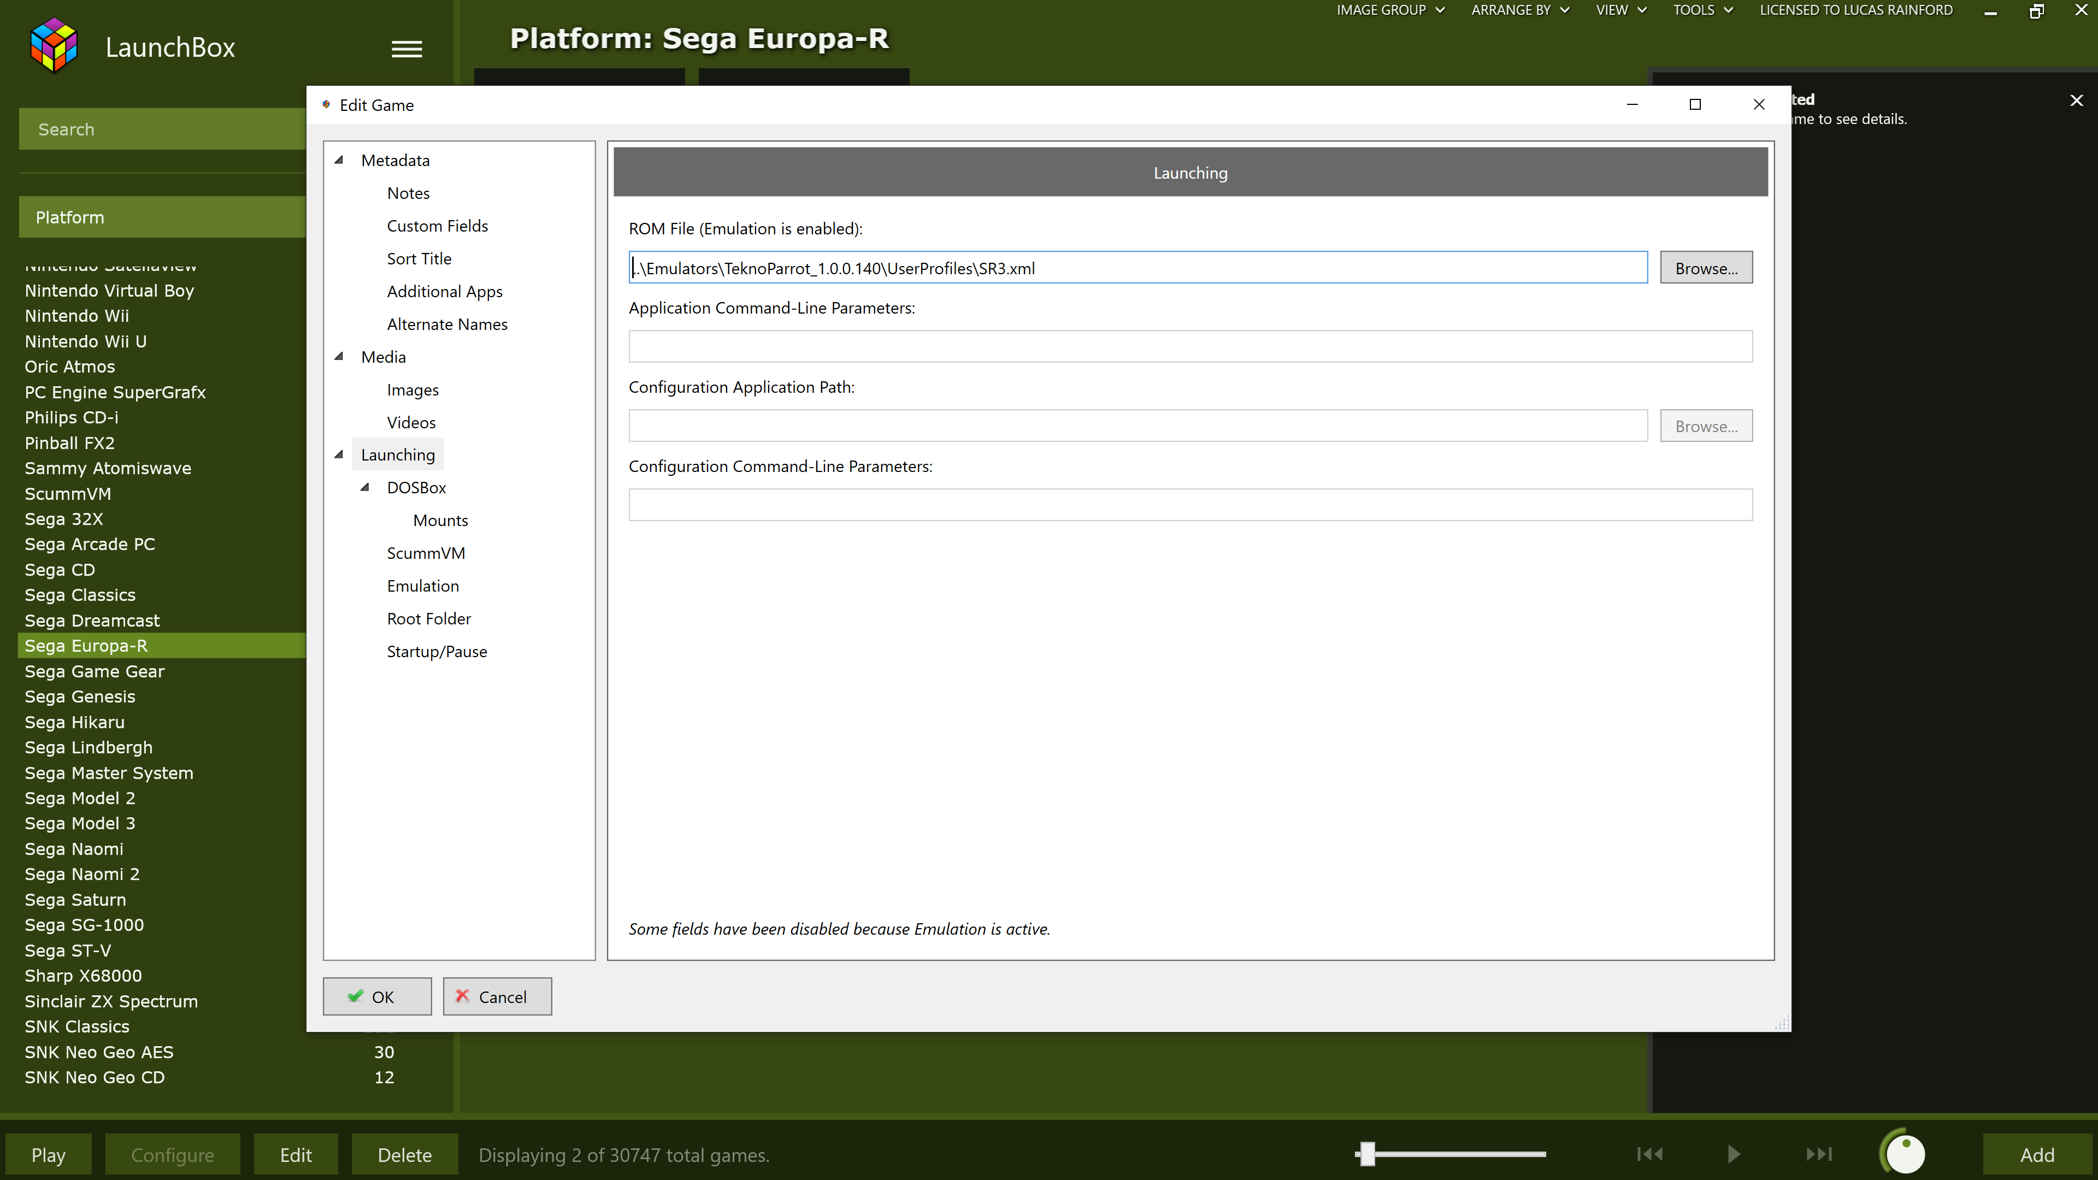Open the Startup/Pause section
2098x1180 pixels.
coord(437,652)
